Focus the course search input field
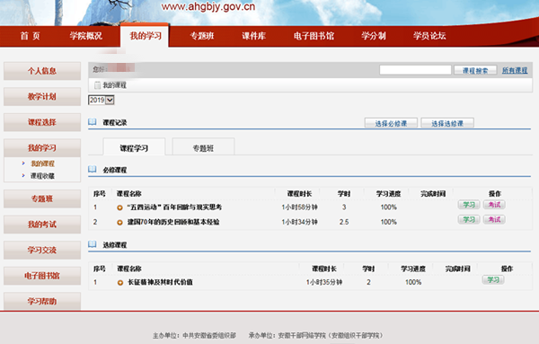This screenshot has width=539, height=344. (x=415, y=70)
